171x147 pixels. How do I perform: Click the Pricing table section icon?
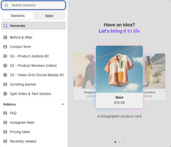[5, 132]
